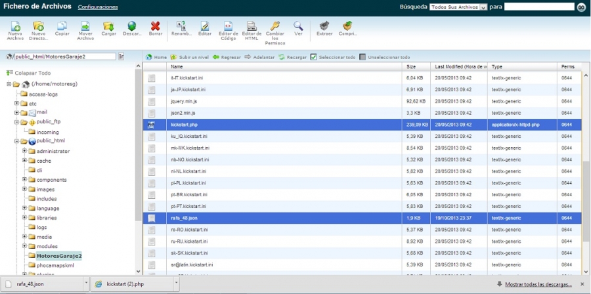Upload files with the Cargar icon
The width and height of the screenshot is (591, 294).
point(108,29)
